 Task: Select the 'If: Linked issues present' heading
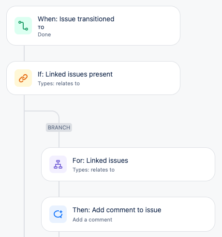pyautogui.click(x=75, y=74)
